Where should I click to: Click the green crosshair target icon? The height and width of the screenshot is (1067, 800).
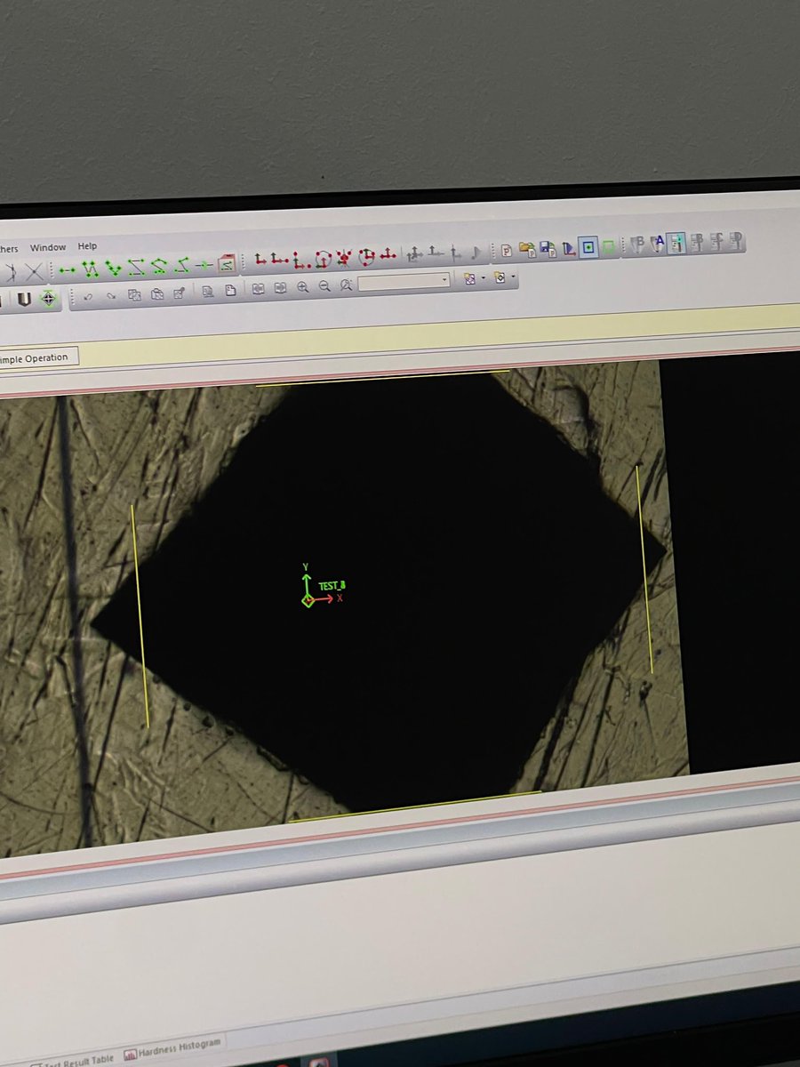[x=48, y=299]
